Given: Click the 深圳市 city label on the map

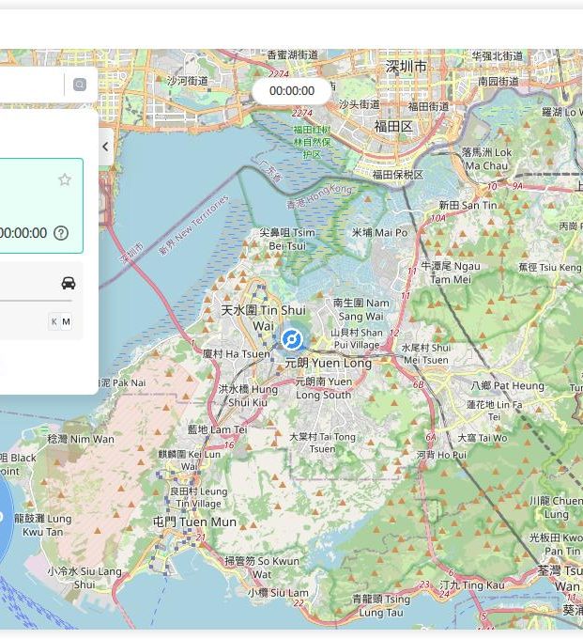Looking at the screenshot, I should click(x=406, y=67).
